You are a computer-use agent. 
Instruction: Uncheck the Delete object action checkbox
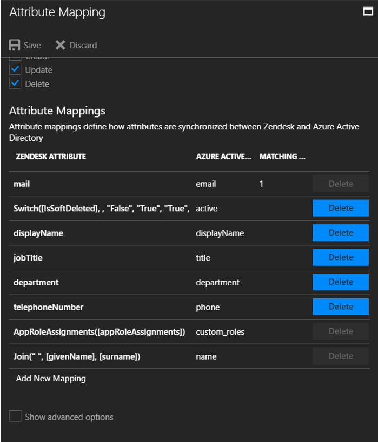15,83
